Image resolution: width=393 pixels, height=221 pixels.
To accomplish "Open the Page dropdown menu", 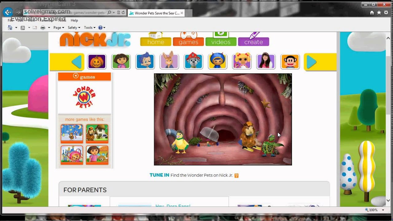I will coord(59,28).
